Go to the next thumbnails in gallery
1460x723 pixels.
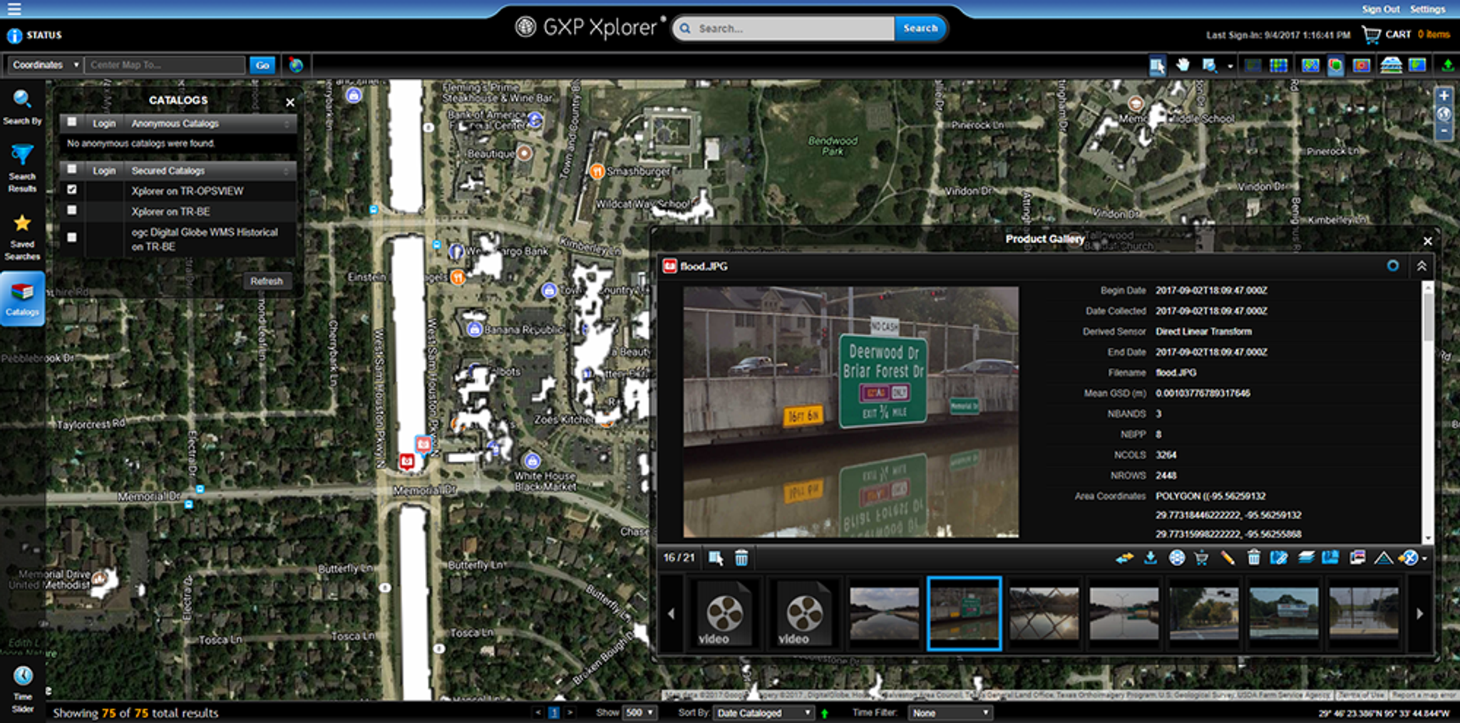pyautogui.click(x=1419, y=613)
